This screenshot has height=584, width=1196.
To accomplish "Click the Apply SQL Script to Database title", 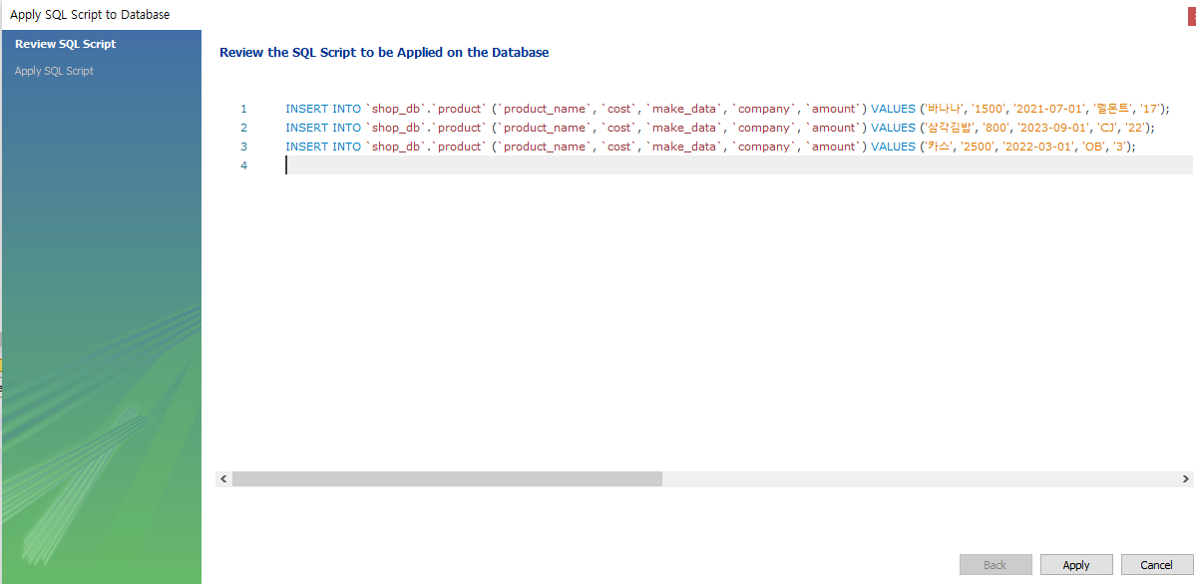I will point(90,15).
